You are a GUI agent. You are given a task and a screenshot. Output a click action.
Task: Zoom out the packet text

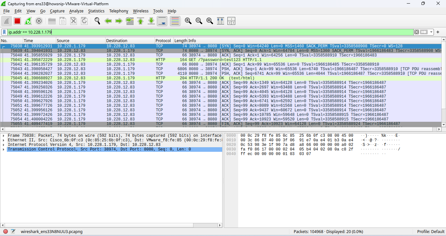tap(199, 21)
